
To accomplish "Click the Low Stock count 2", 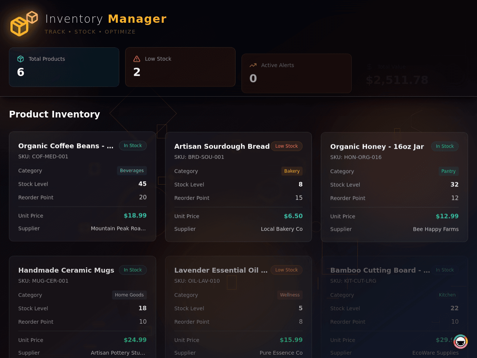I will (137, 72).
